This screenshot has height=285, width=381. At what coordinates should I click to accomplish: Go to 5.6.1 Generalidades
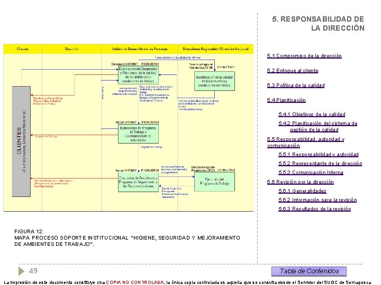point(302,191)
